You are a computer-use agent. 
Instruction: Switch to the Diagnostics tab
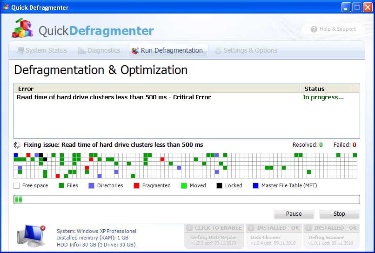pyautogui.click(x=99, y=50)
